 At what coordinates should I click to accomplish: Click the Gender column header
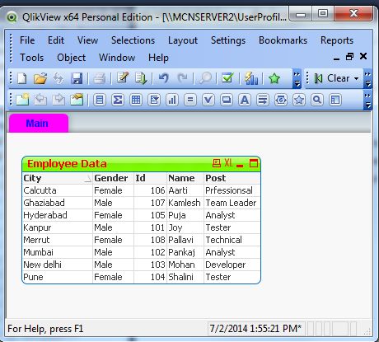point(113,178)
